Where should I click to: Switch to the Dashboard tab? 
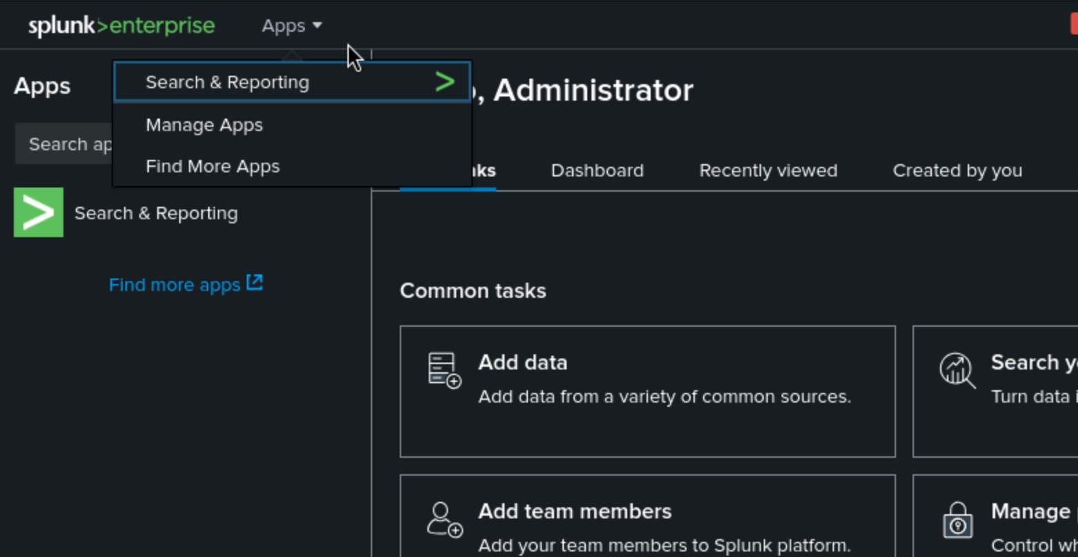[x=597, y=171]
